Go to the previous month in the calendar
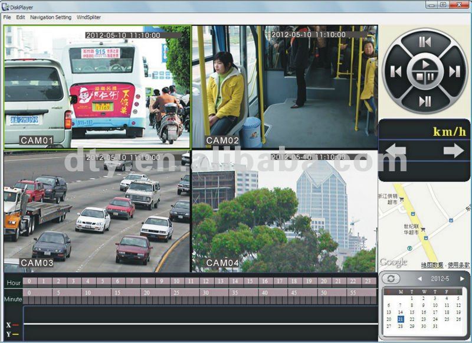Viewport: 472px width, 343px height. coord(419,279)
